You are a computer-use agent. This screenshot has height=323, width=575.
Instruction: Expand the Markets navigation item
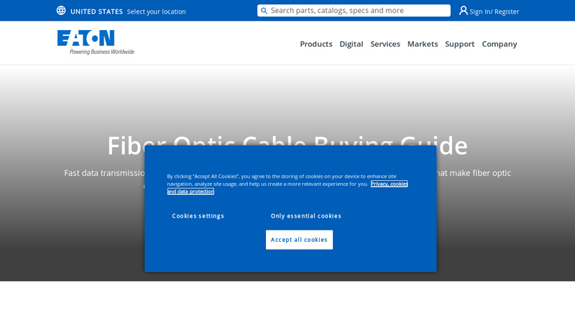point(423,44)
